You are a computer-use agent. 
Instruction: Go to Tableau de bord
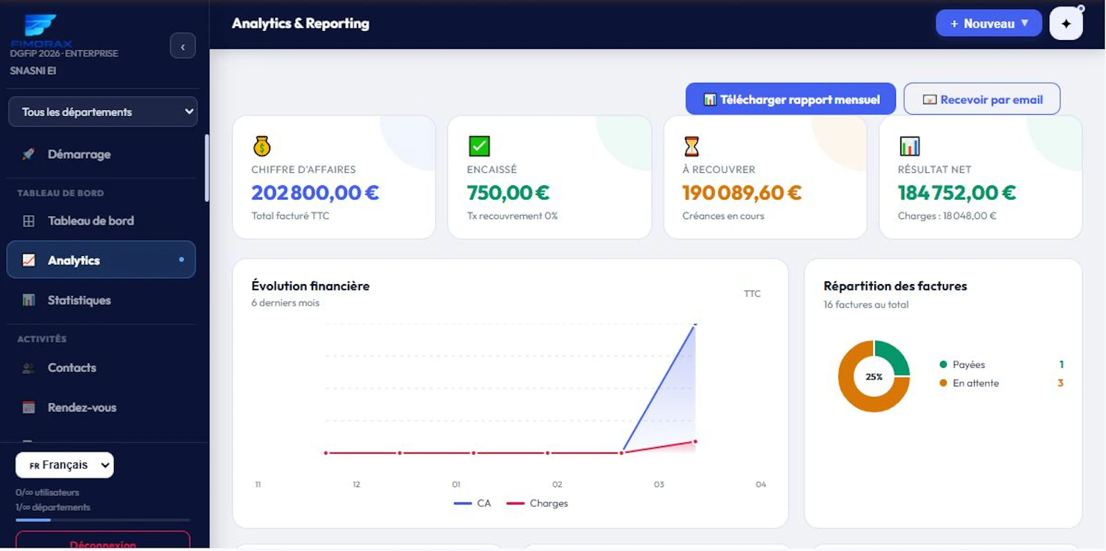[x=101, y=221]
